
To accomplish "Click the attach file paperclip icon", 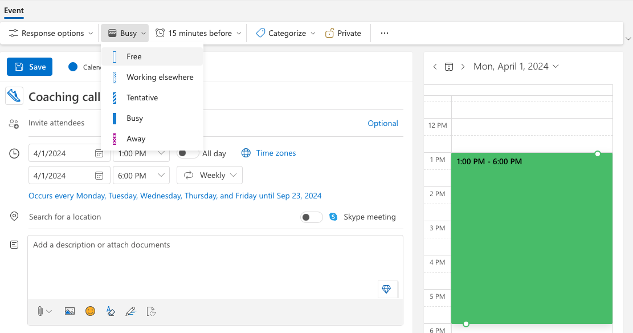I will coord(40,311).
